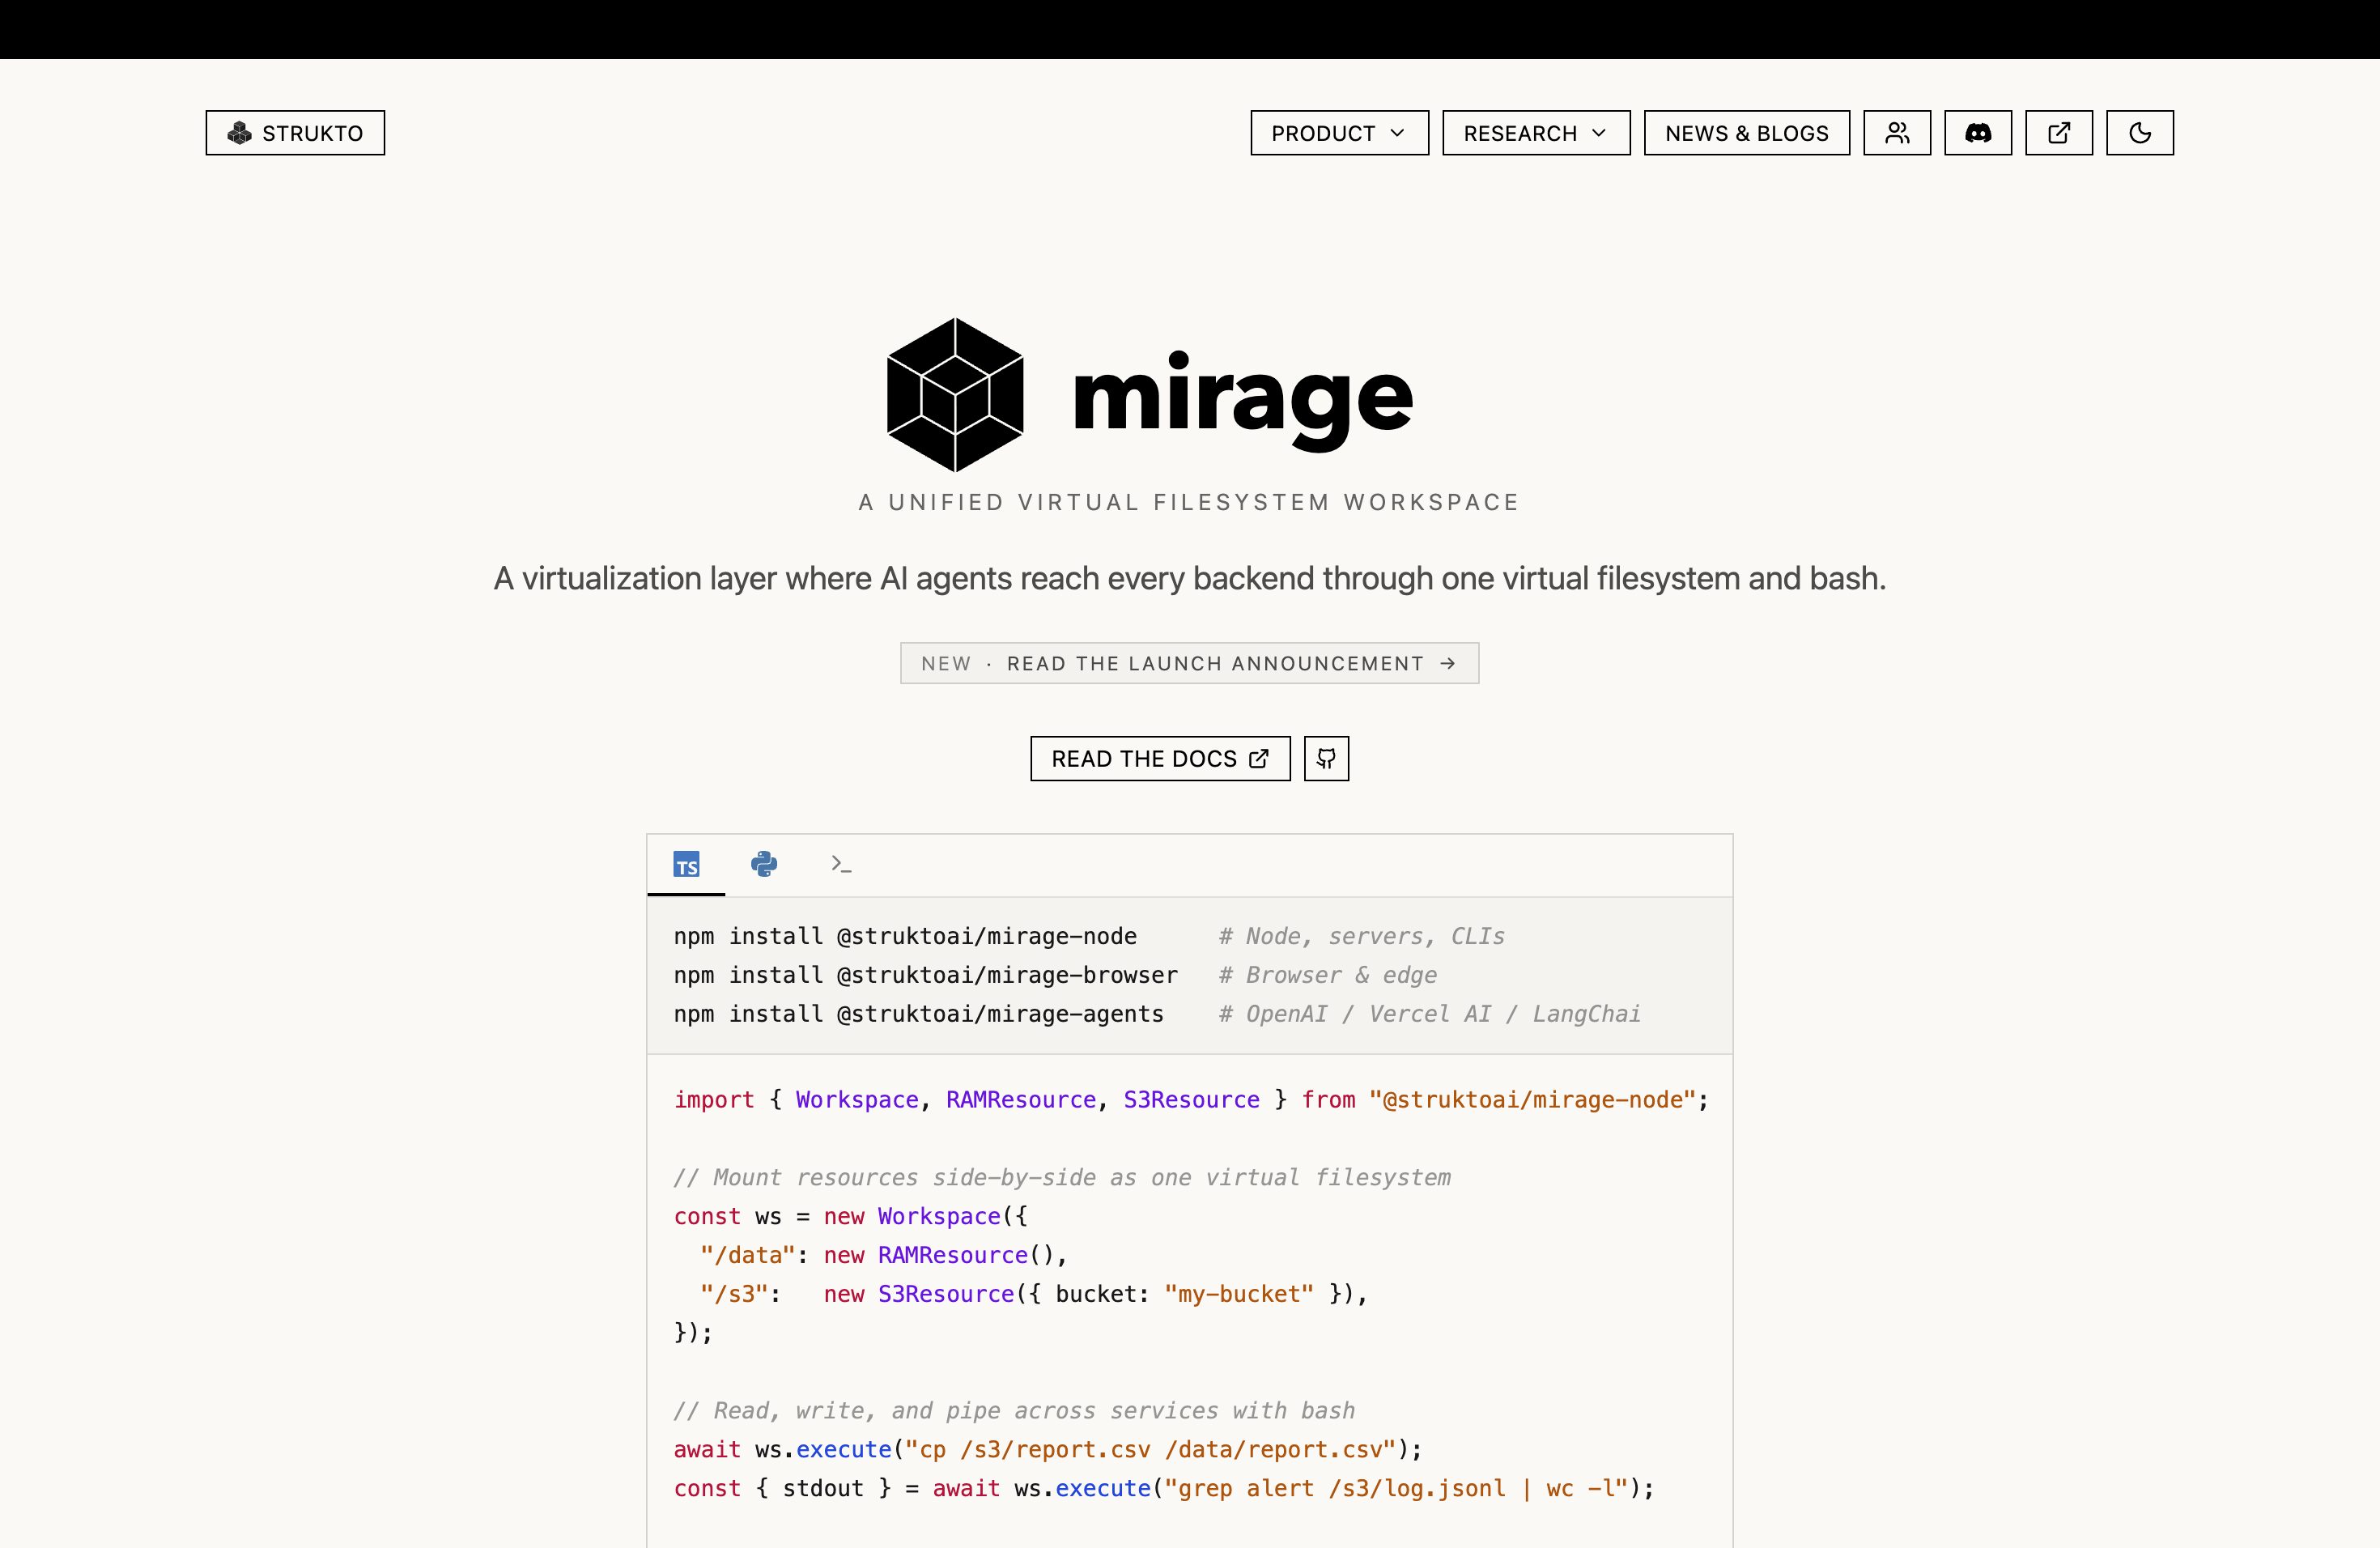The image size is (2380, 1548).
Task: Click the 'Mount resources side-by-side' comment
Action: point(1062,1177)
